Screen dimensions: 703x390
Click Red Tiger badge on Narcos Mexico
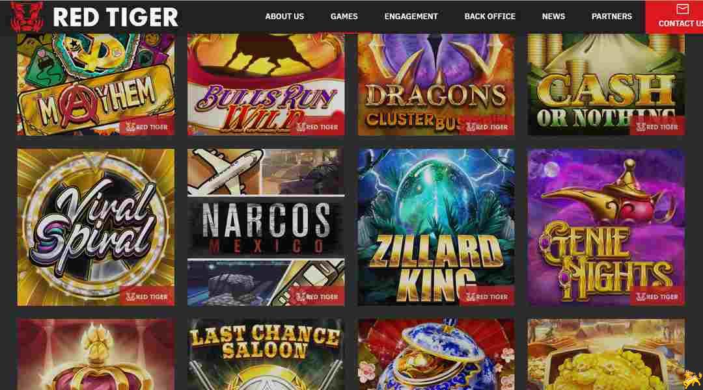[x=317, y=296]
